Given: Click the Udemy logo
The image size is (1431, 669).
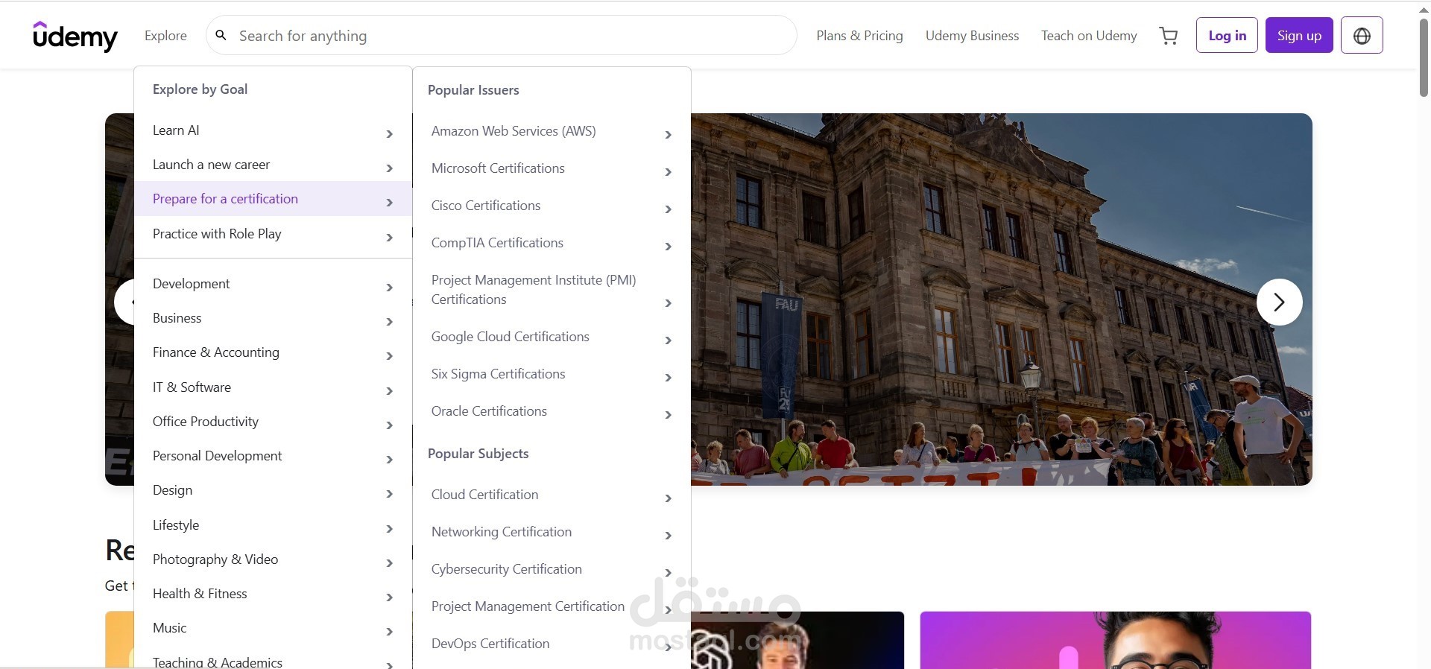Looking at the screenshot, I should click(x=75, y=36).
